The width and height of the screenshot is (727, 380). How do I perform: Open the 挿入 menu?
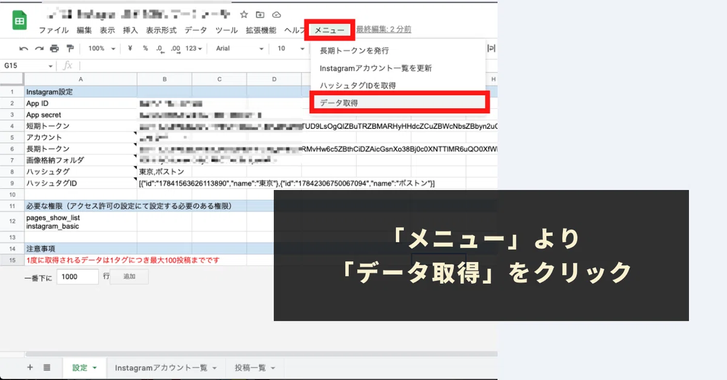[x=130, y=30]
